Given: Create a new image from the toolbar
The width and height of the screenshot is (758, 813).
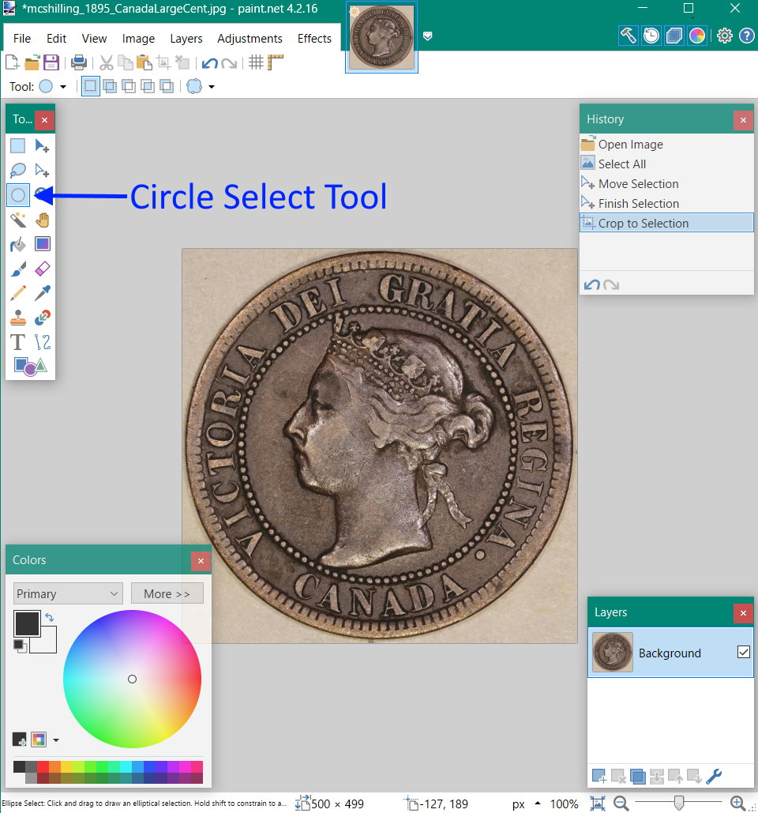Looking at the screenshot, I should coord(13,62).
